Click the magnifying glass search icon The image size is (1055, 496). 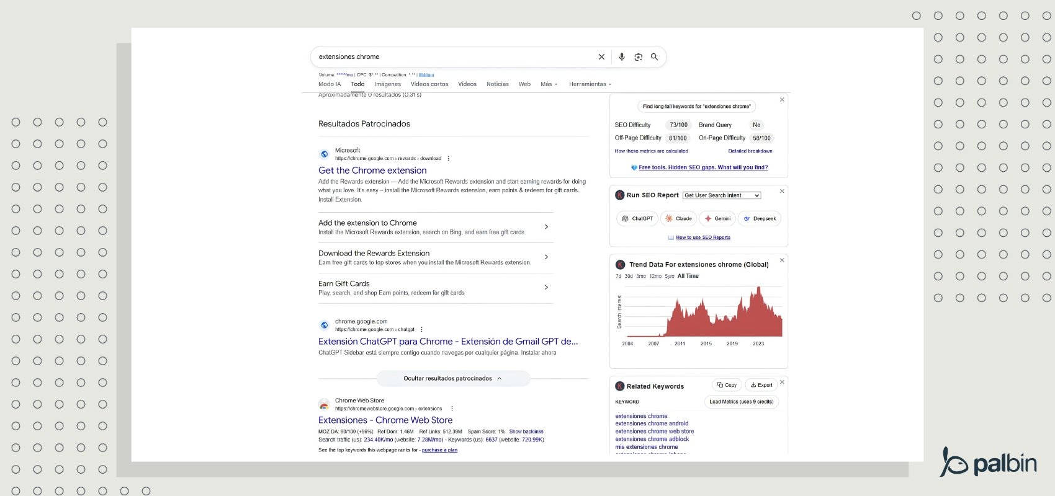pyautogui.click(x=654, y=56)
